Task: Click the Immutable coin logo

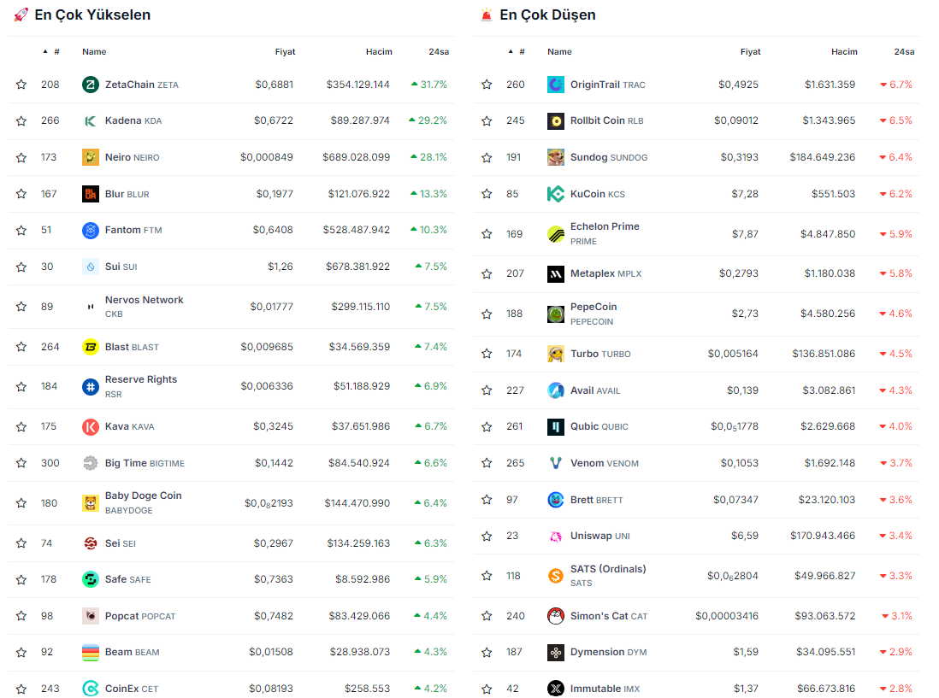Action: pyautogui.click(x=555, y=689)
